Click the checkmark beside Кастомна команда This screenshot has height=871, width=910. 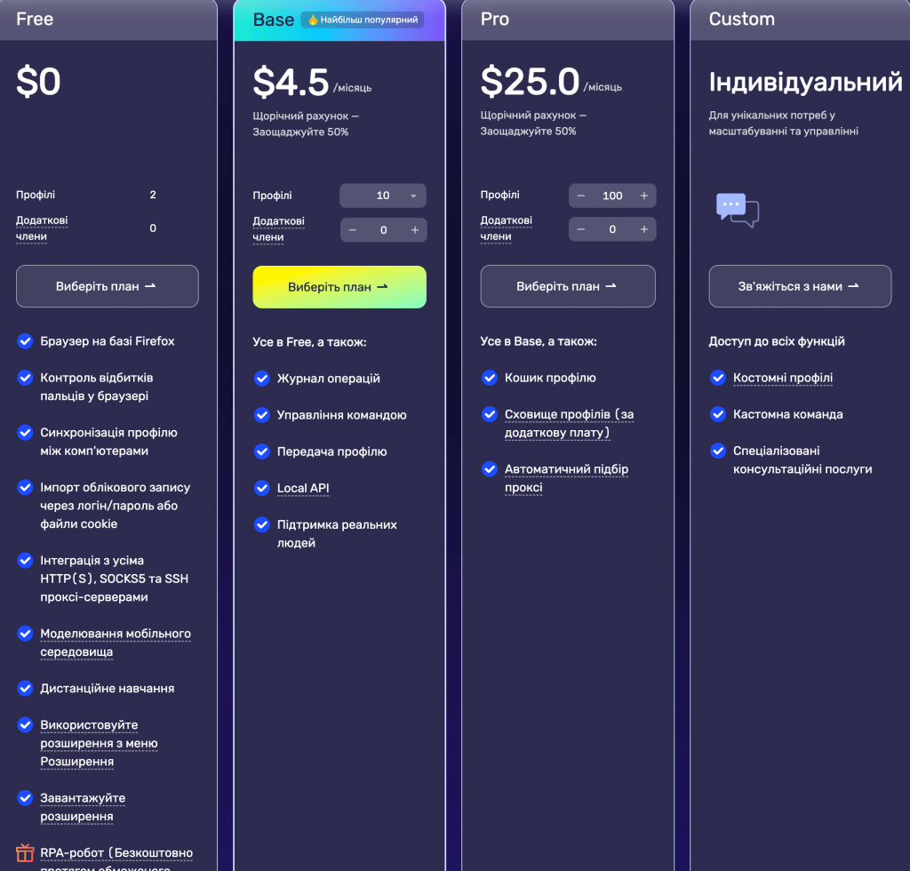(718, 414)
